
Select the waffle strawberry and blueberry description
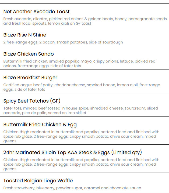(x=72, y=188)
